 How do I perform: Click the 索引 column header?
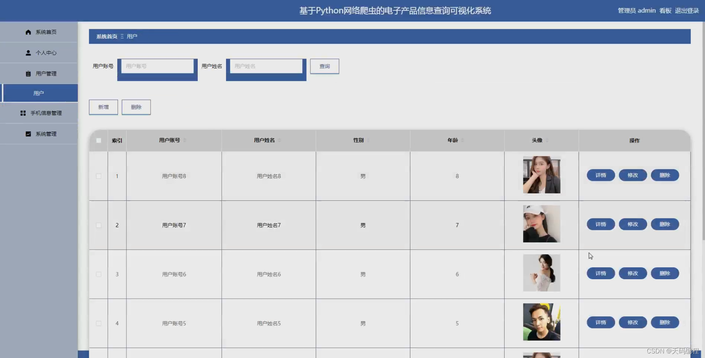(117, 140)
